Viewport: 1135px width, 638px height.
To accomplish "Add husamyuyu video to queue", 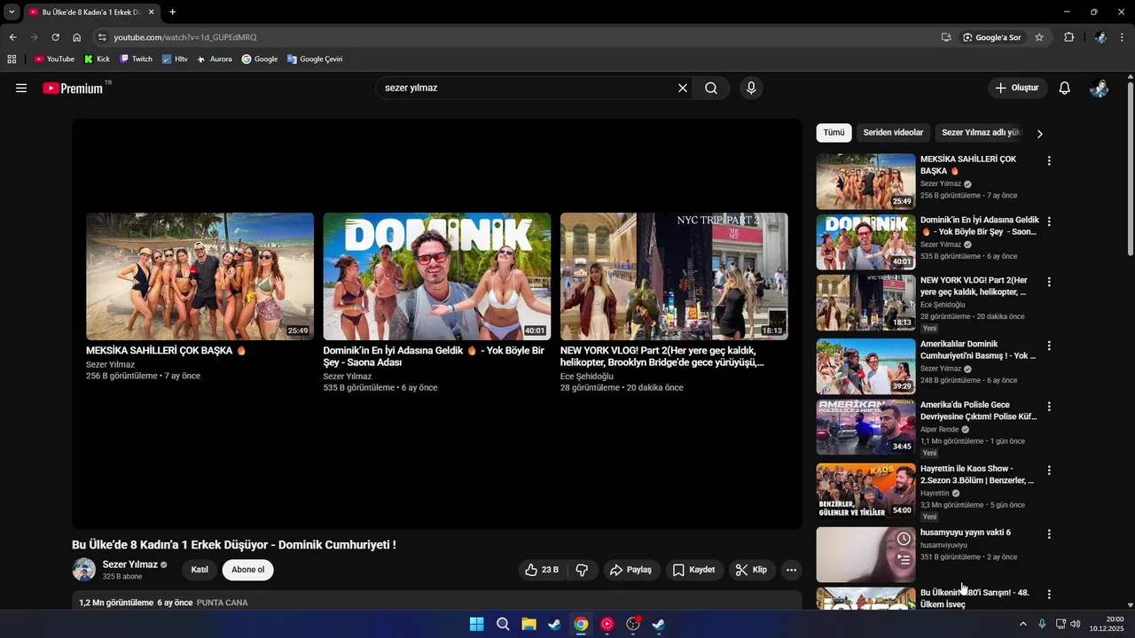I will point(904,559).
